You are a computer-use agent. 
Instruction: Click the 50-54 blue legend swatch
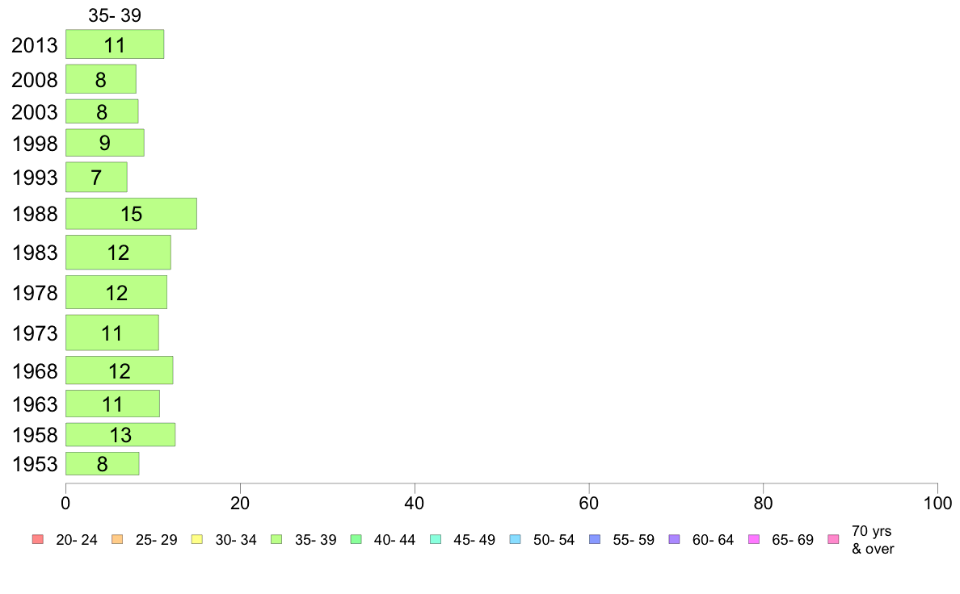click(515, 539)
